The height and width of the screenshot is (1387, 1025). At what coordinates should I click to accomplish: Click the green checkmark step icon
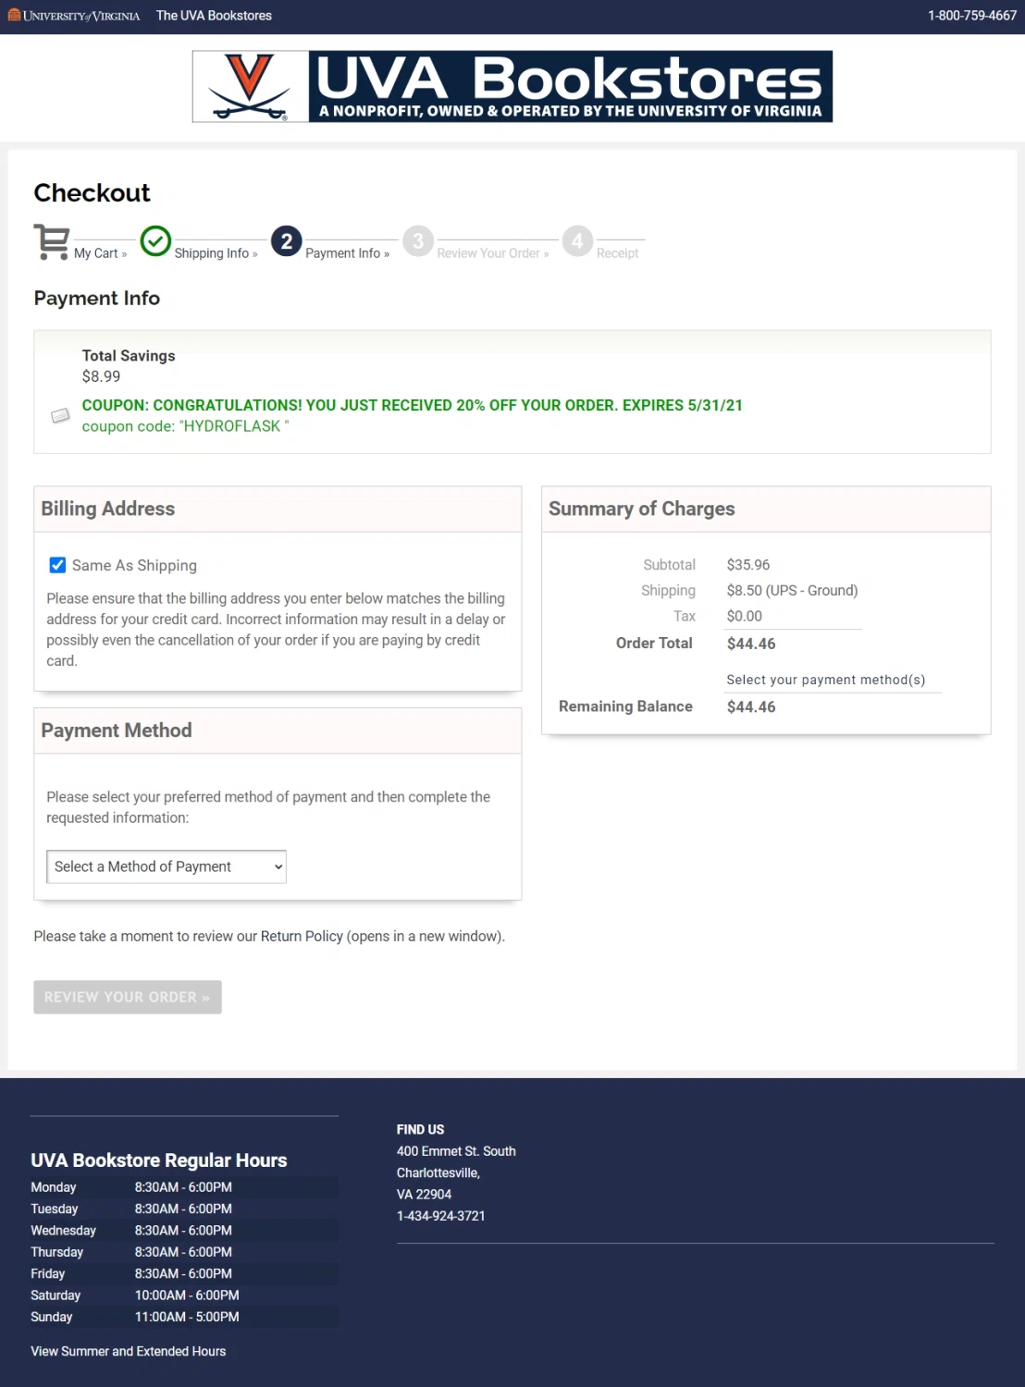pos(155,241)
